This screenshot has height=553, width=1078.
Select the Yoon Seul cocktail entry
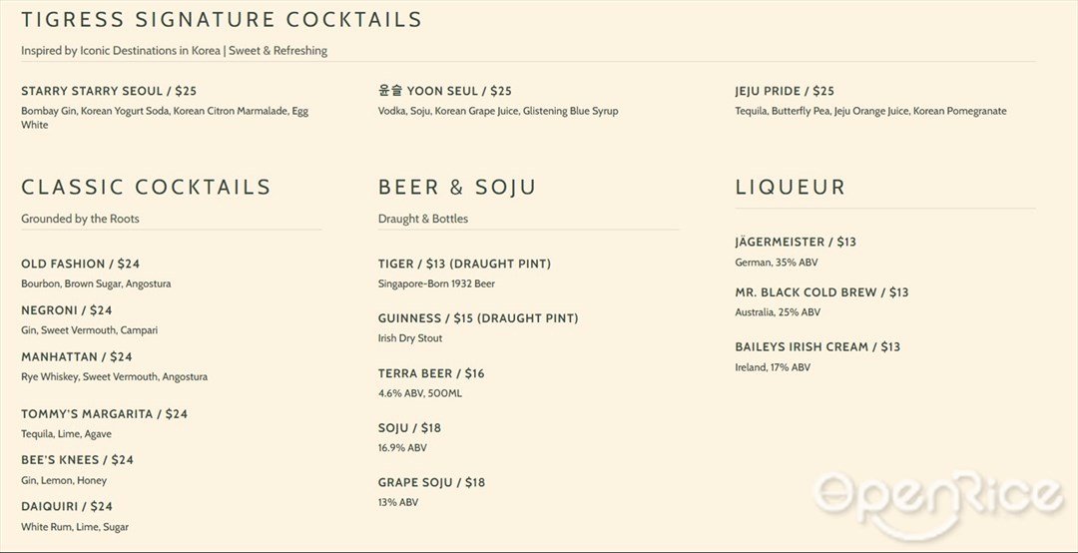(x=445, y=91)
